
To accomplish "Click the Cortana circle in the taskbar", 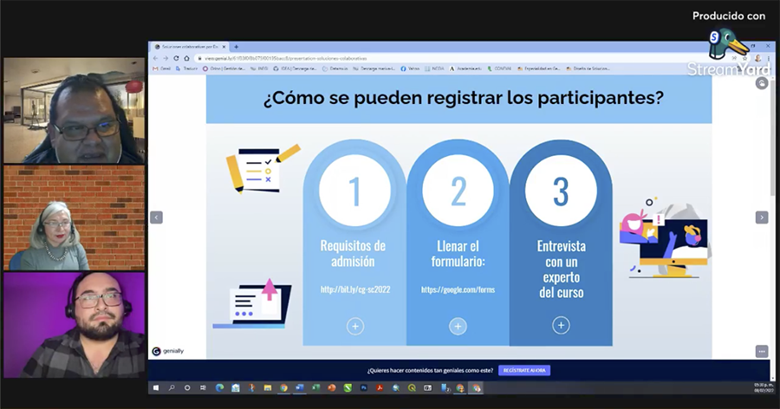I will 187,387.
